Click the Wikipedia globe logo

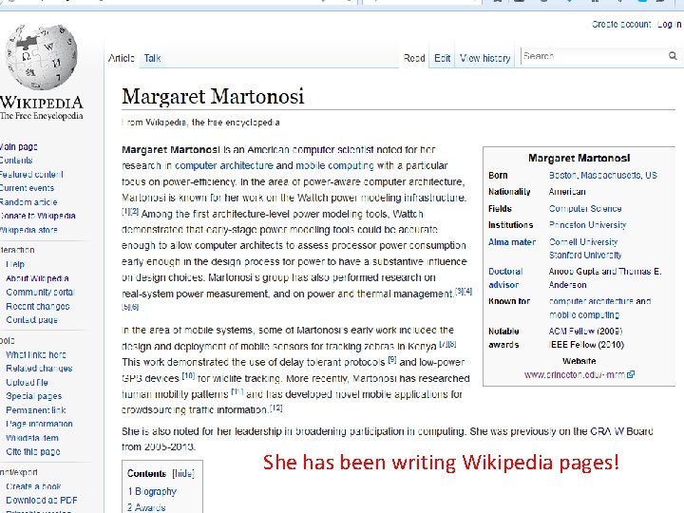coord(41,57)
